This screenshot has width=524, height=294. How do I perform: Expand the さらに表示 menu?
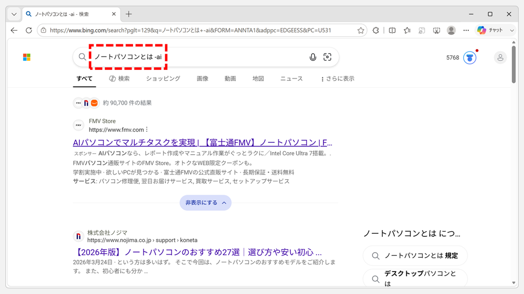tap(338, 79)
